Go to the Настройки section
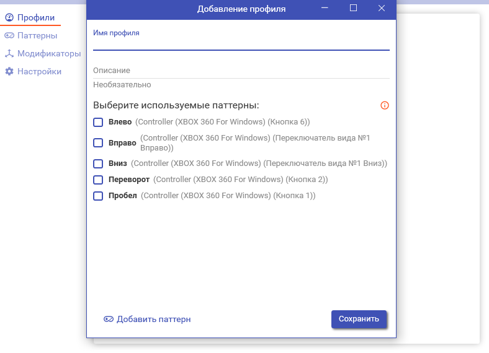The image size is (489, 353). pos(39,72)
